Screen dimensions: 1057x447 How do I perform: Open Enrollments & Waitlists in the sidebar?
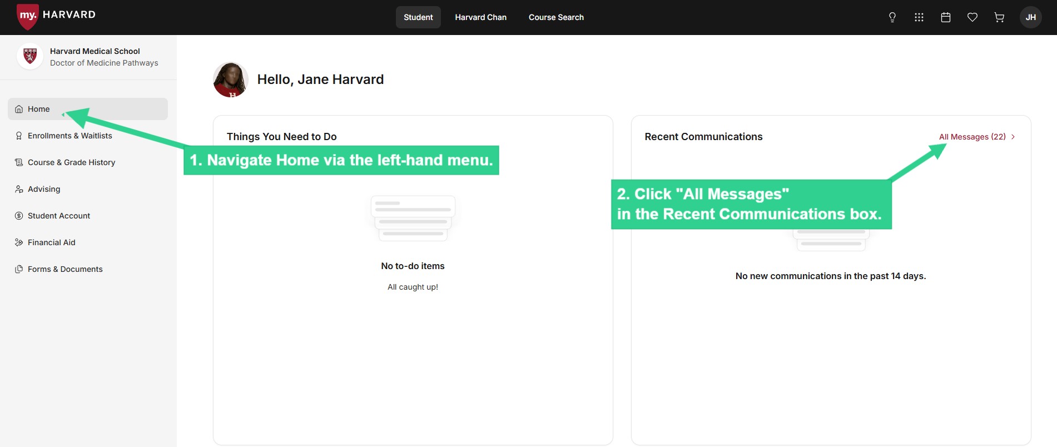tap(88, 136)
